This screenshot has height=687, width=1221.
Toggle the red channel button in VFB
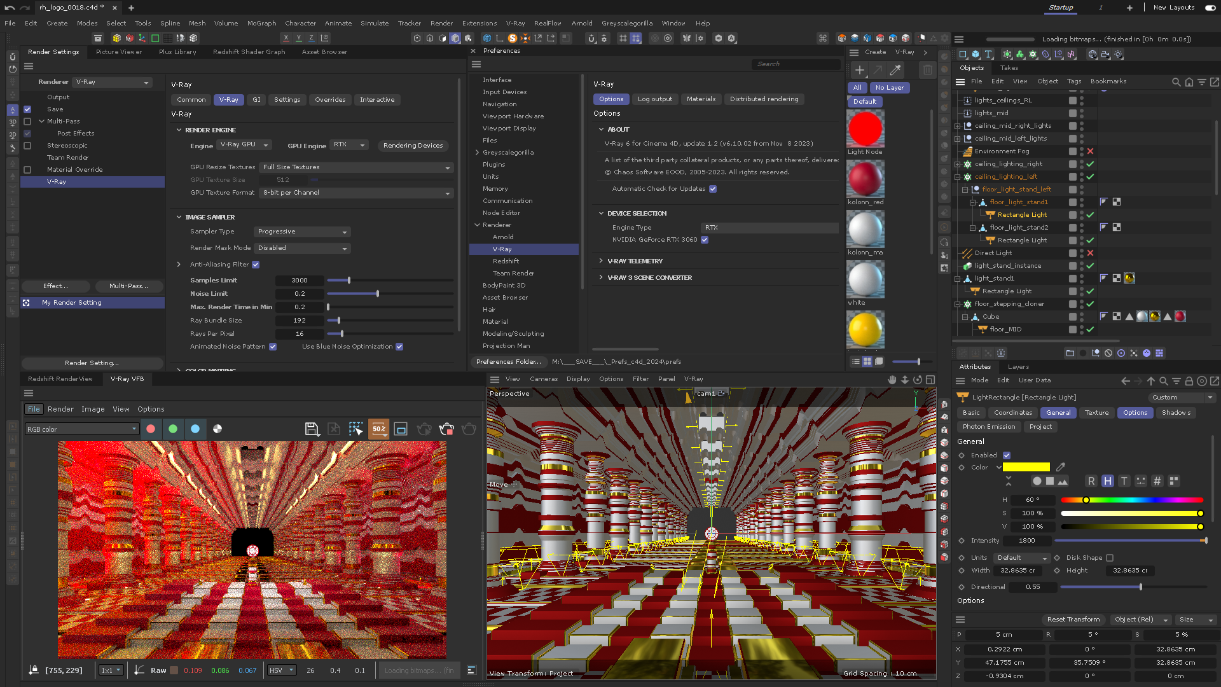[151, 429]
